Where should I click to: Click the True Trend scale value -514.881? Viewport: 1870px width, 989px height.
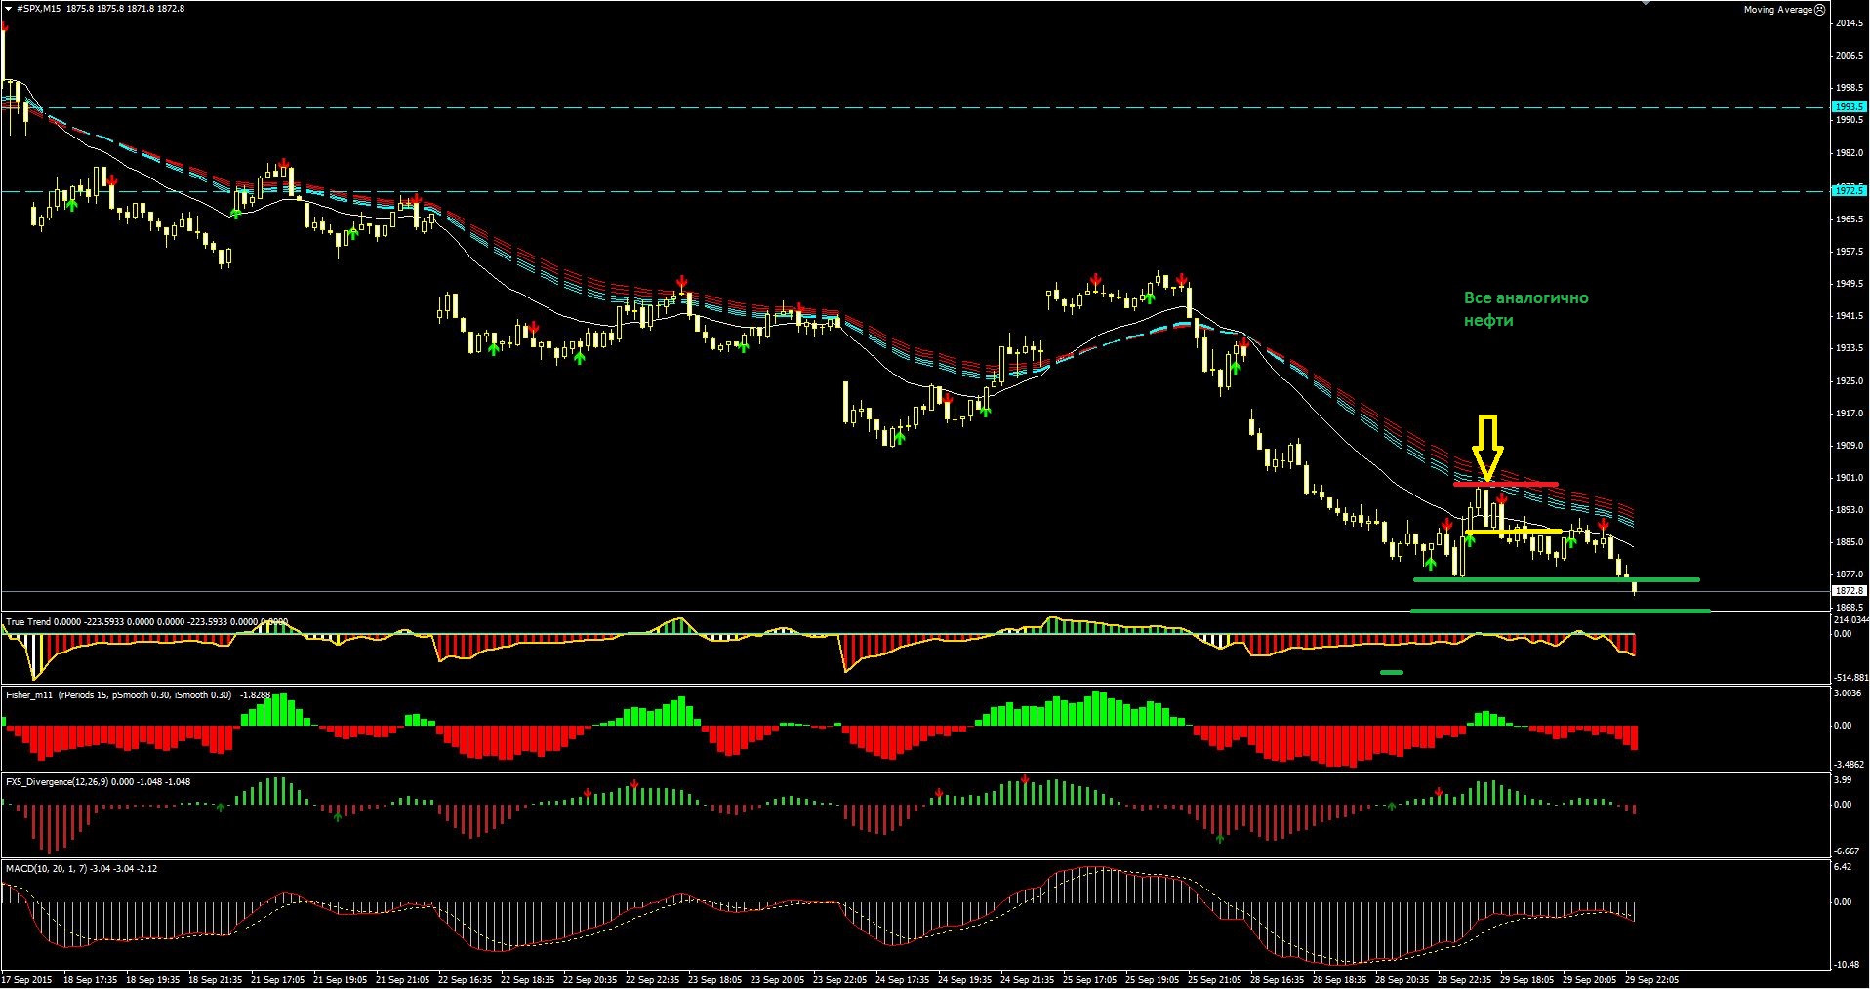[x=1851, y=677]
